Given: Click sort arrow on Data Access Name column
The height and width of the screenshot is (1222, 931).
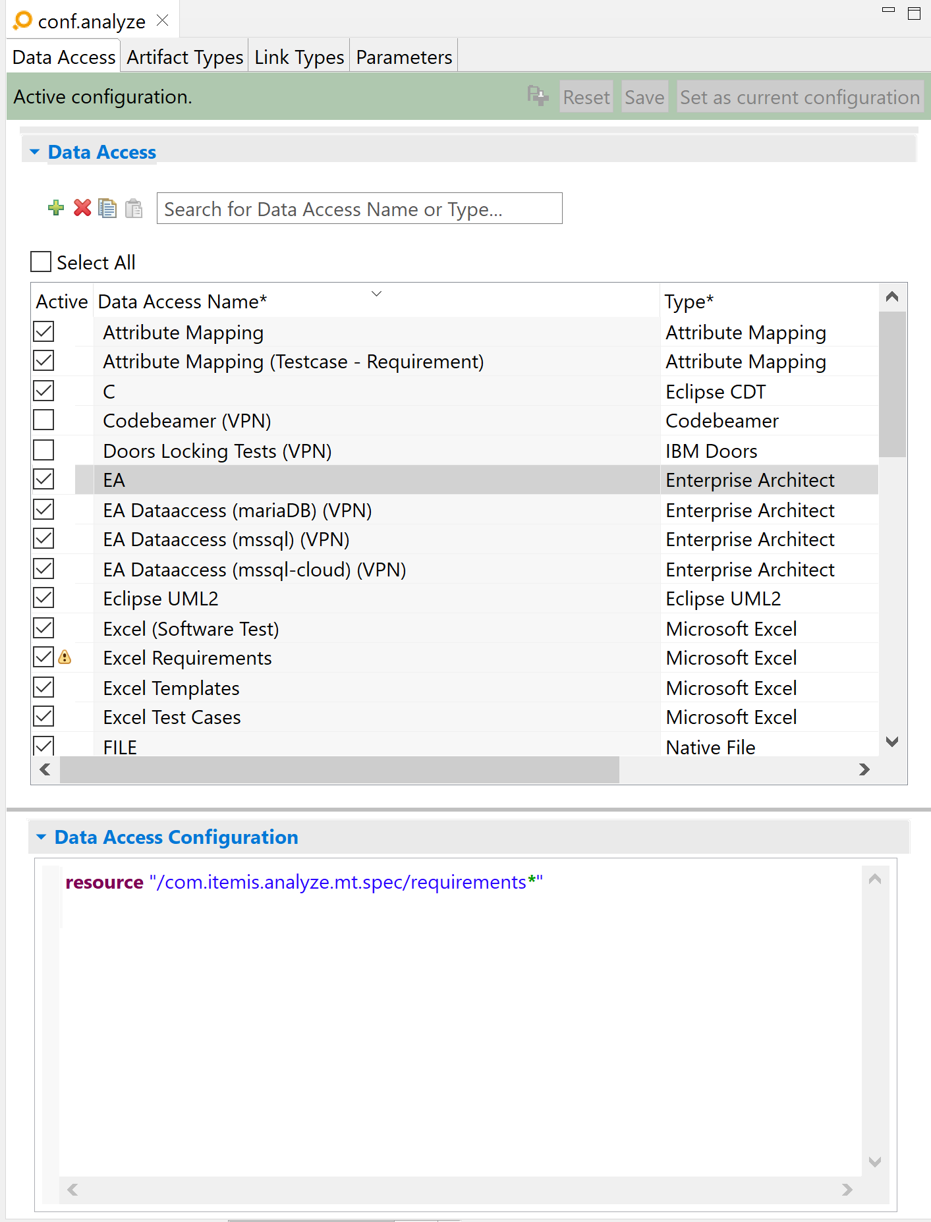Looking at the screenshot, I should pos(376,294).
